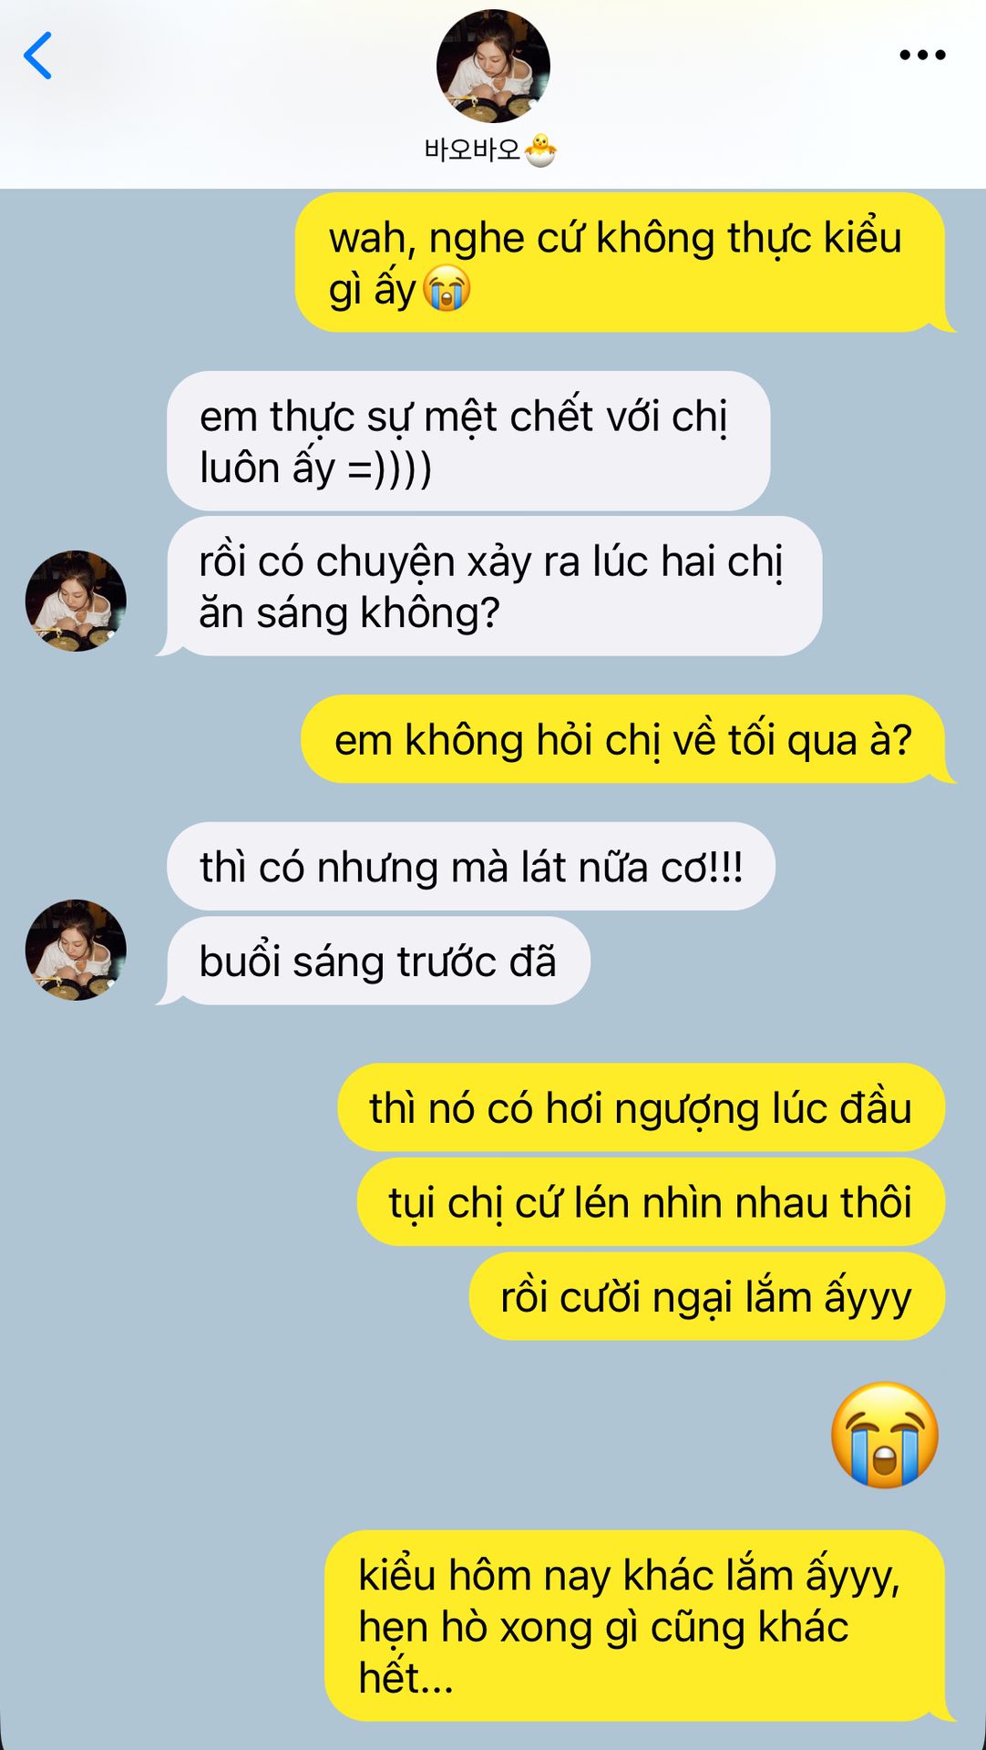Select message 'em thực sự mệt chết với chị'
986x1750 pixels.
pyautogui.click(x=468, y=441)
